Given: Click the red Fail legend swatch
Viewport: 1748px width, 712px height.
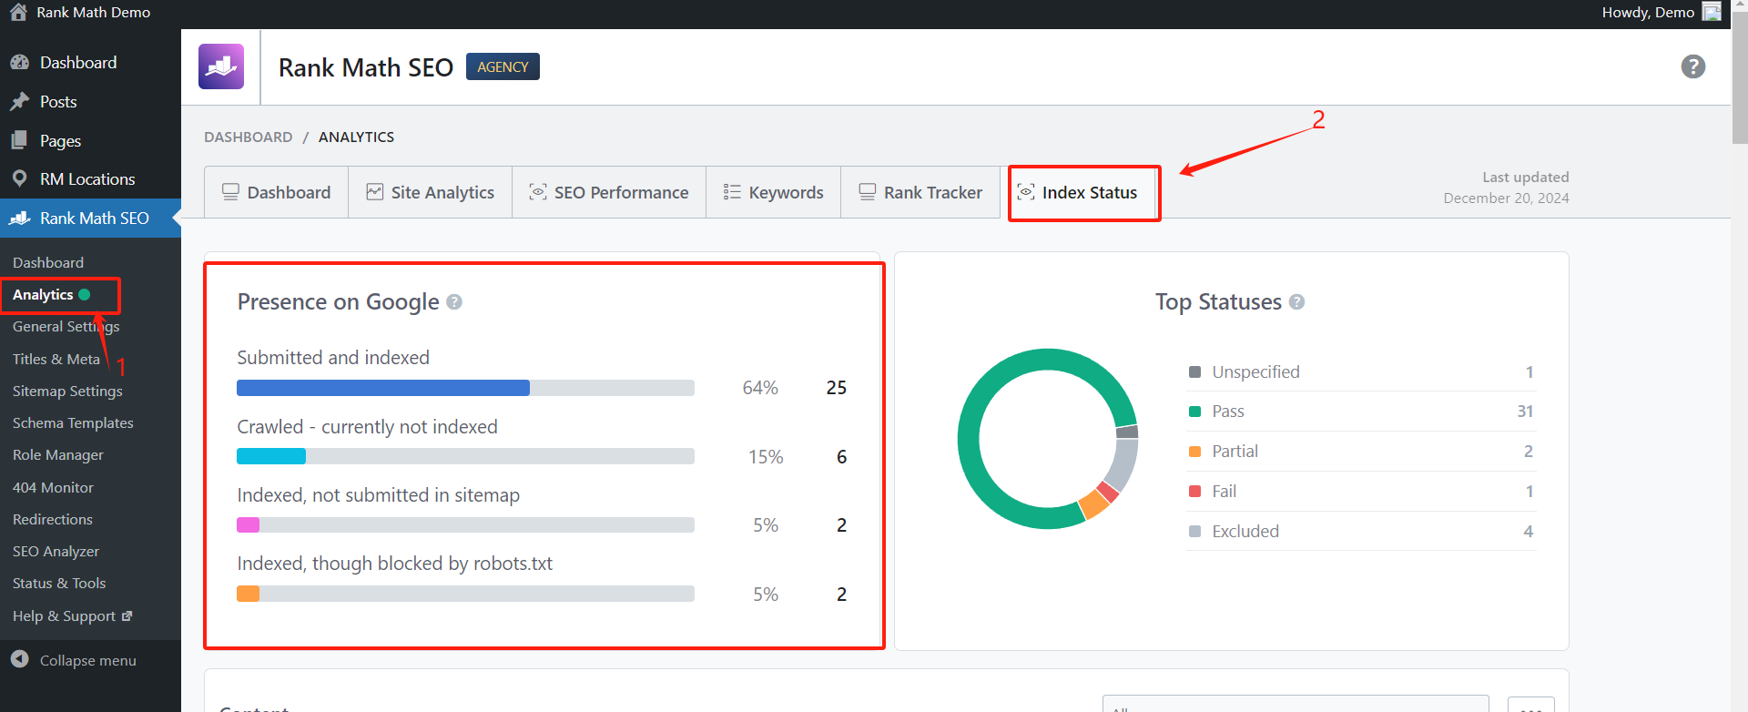Looking at the screenshot, I should pyautogui.click(x=1194, y=492).
